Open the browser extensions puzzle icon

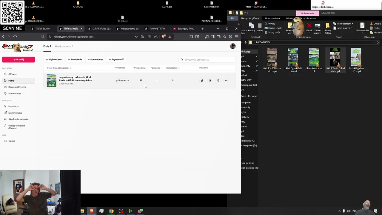(191, 36)
